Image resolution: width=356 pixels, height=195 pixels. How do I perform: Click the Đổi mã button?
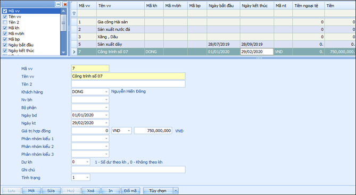[130, 191]
